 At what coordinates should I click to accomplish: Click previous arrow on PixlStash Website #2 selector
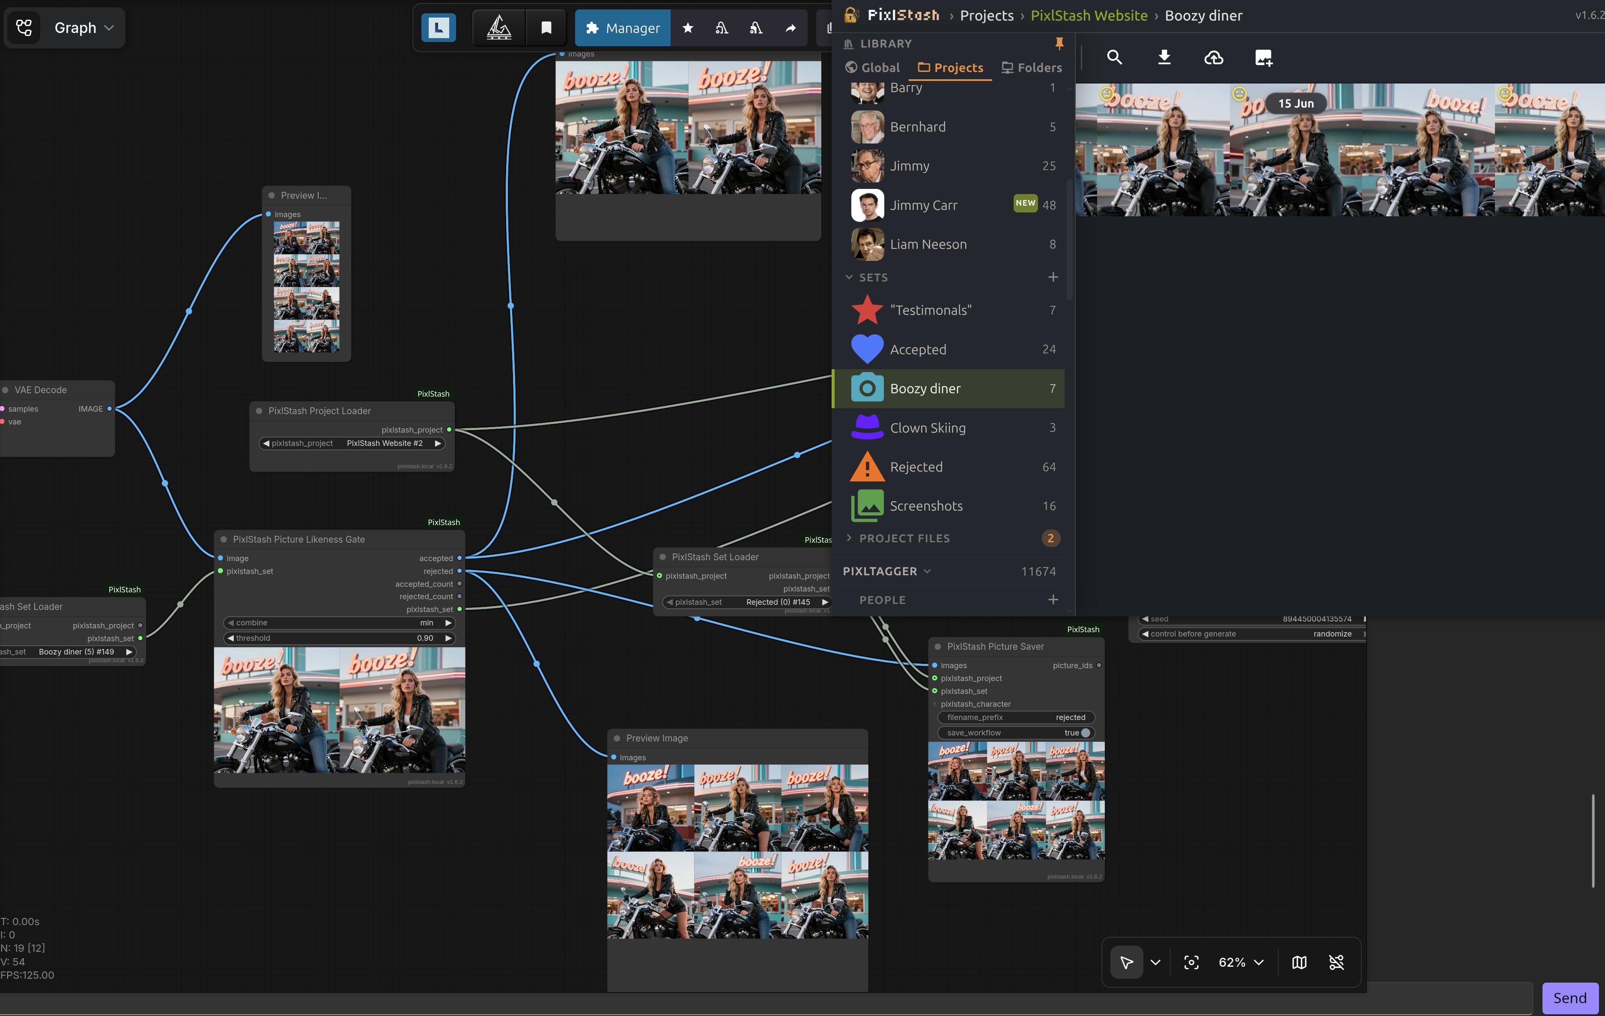(266, 443)
